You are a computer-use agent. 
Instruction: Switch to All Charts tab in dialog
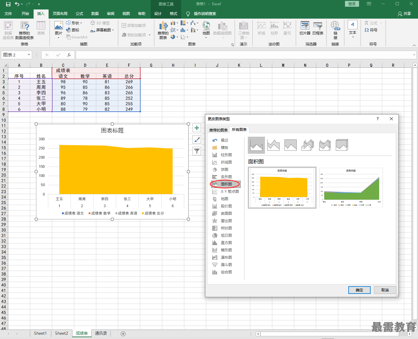coord(239,130)
